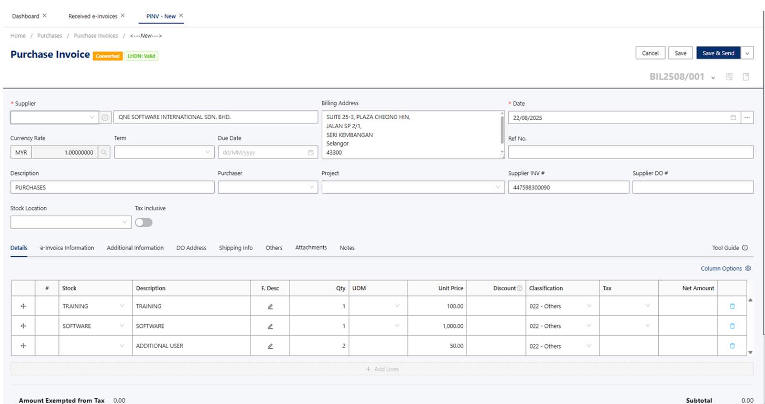765x404 pixels.
Task: Open the e-Invoice Information tab
Action: click(67, 248)
